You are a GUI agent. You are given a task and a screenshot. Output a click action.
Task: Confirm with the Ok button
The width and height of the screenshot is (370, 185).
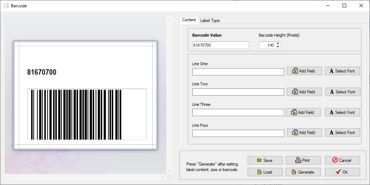click(x=343, y=172)
